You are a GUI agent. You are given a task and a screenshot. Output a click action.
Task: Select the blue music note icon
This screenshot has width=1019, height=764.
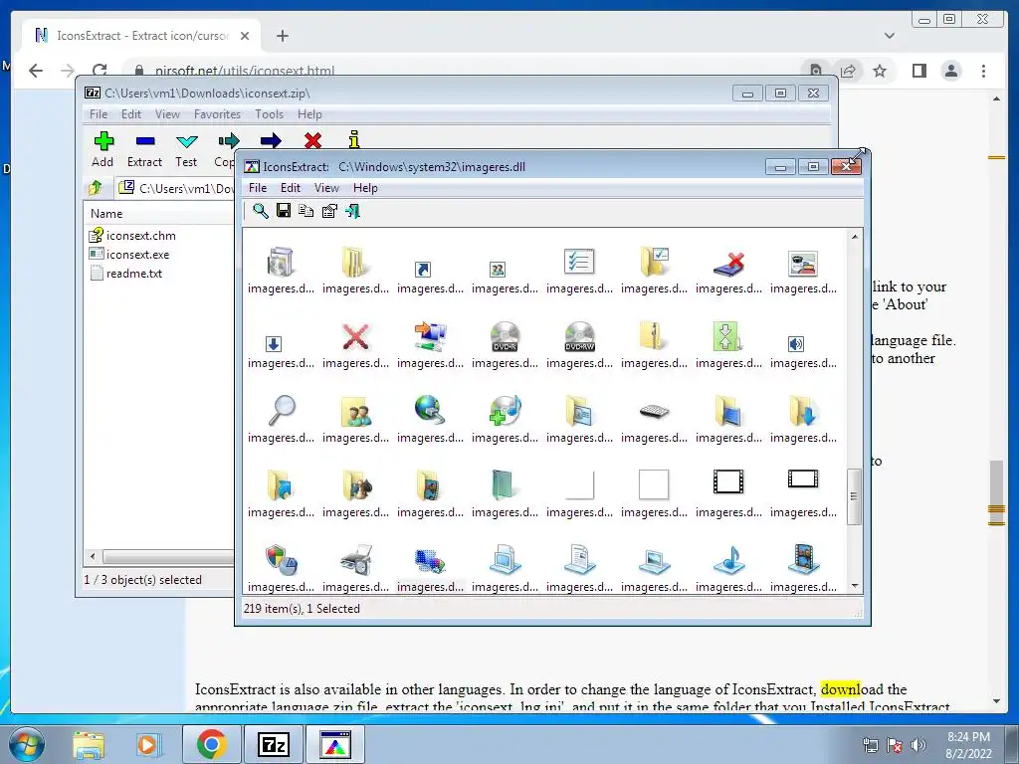[x=728, y=559]
